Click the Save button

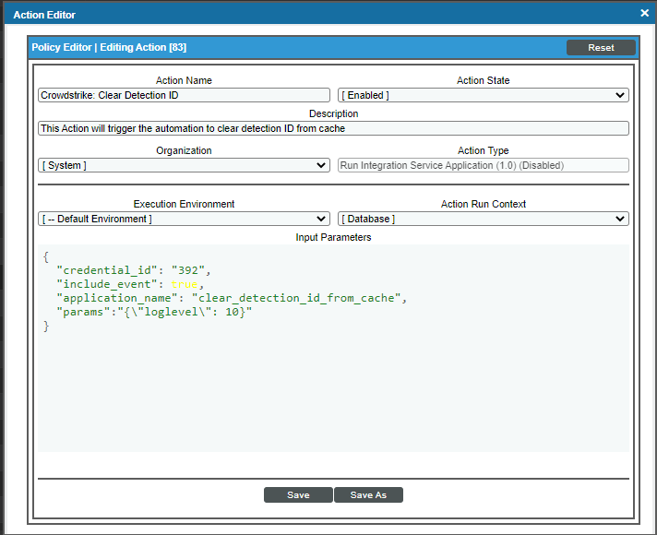298,494
